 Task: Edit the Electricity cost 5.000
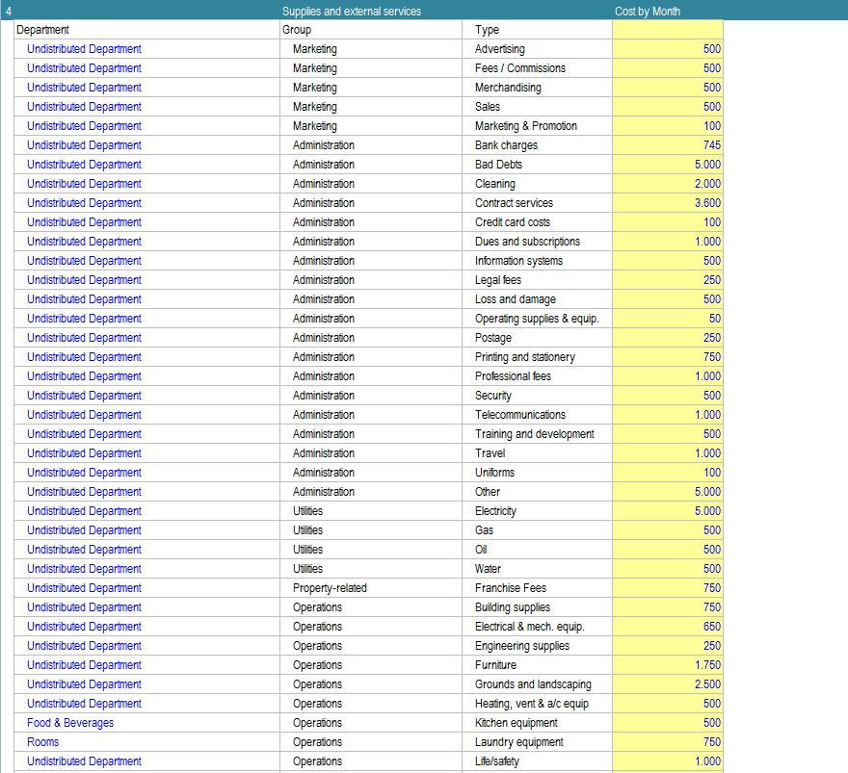(668, 511)
